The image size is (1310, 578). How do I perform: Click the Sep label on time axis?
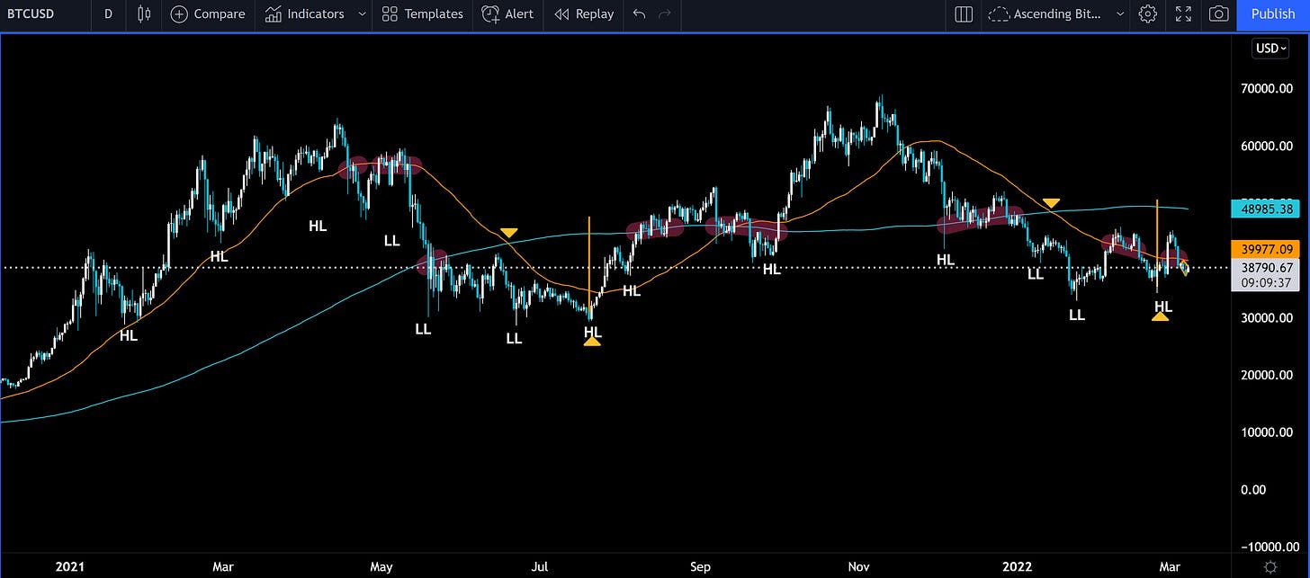[701, 566]
